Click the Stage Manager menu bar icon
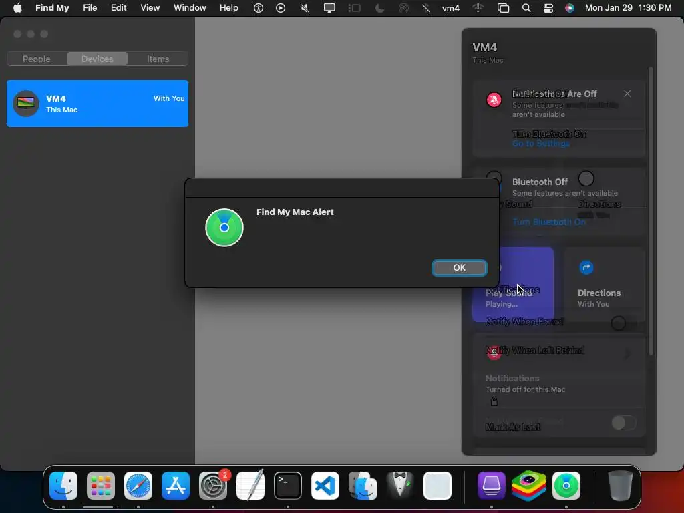Screen dimensions: 684x513 tap(354, 8)
